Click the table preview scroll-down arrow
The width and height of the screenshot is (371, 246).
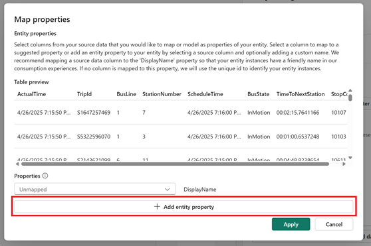[x=350, y=158]
